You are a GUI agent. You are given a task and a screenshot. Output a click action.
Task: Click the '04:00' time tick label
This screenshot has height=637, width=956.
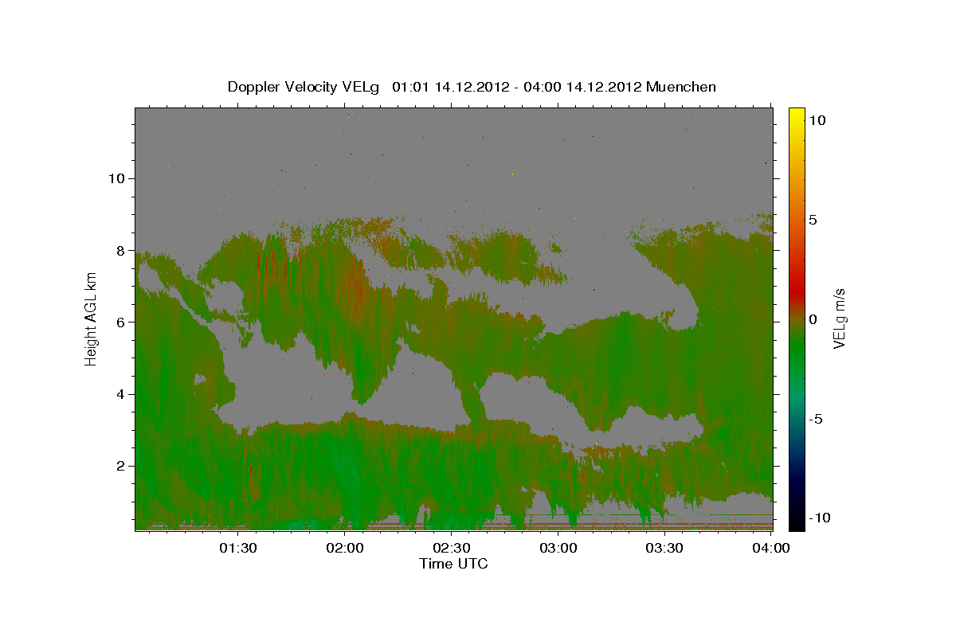click(x=771, y=548)
